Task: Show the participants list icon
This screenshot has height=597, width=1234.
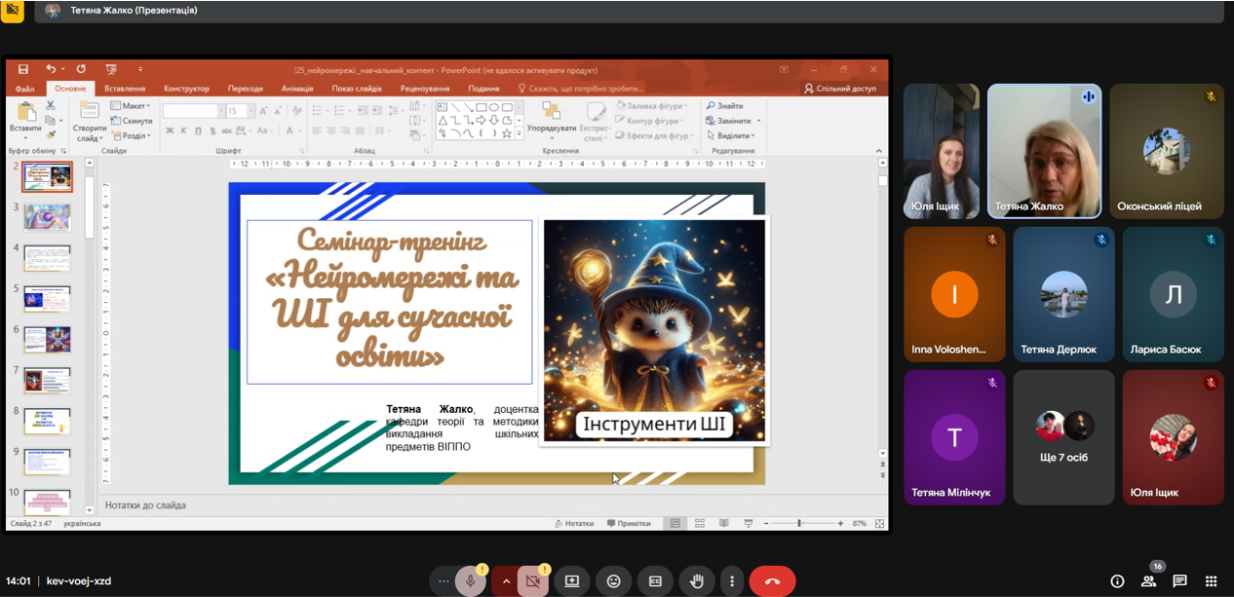Action: coord(1148,581)
